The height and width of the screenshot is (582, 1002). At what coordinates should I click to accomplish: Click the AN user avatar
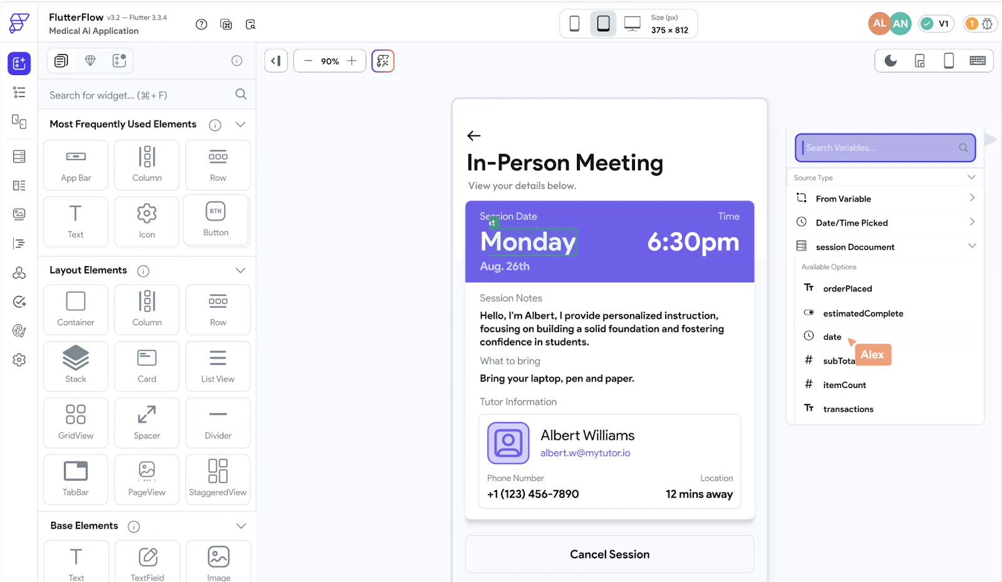(x=901, y=24)
